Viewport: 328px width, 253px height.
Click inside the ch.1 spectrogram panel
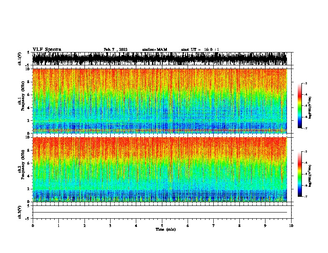click(x=160, y=101)
